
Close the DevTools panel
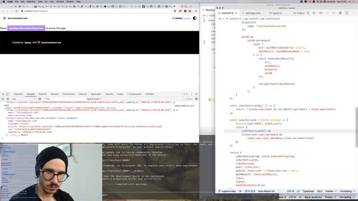196,94
